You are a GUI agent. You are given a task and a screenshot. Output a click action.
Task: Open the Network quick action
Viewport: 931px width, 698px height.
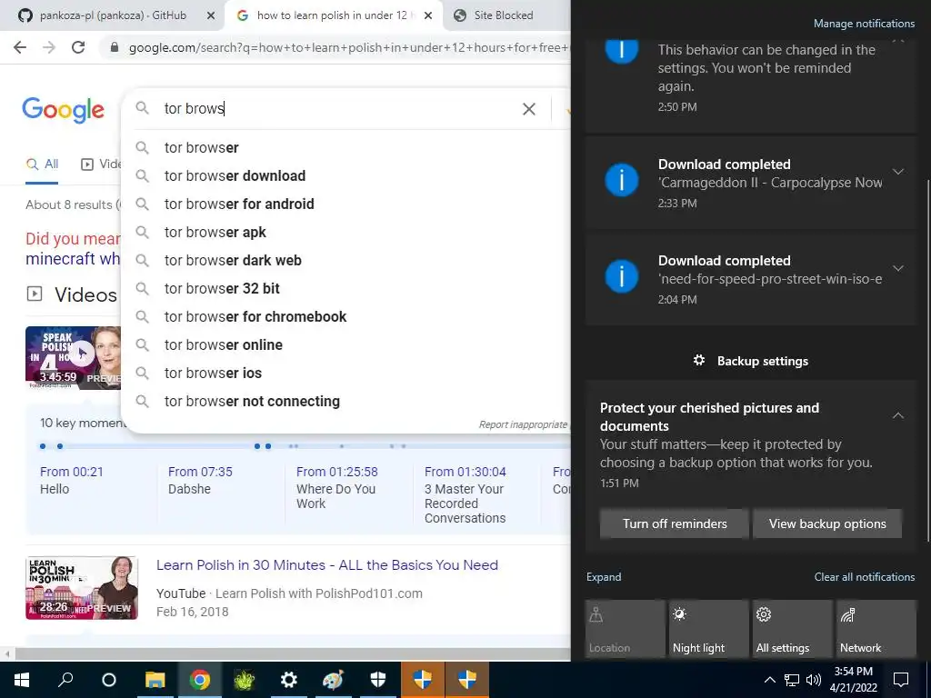876,629
